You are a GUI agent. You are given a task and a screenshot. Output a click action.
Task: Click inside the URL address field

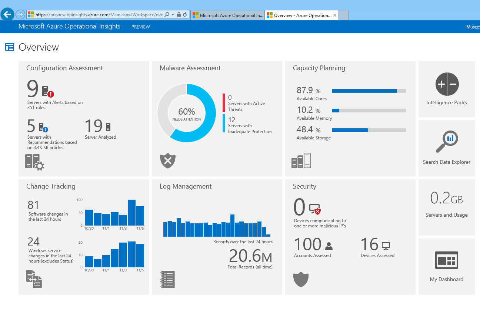(99, 15)
